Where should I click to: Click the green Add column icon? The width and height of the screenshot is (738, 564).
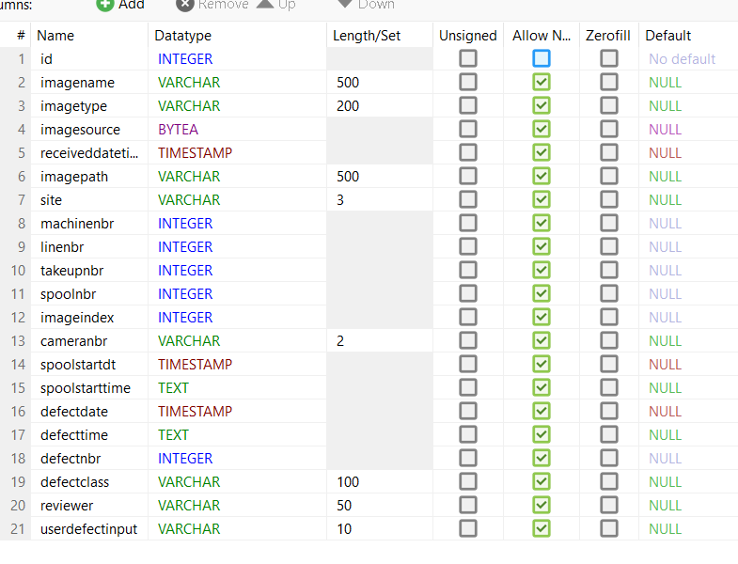[105, 5]
